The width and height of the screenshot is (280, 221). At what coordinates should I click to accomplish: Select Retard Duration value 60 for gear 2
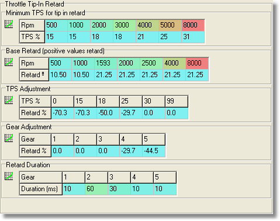(x=96, y=189)
